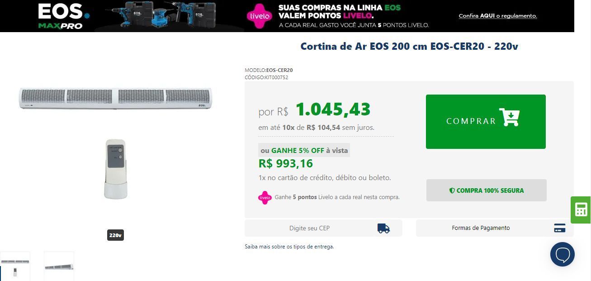Screen dimensions: 591x281
Task: Select second air curtain thumbnail
Action: point(59,267)
